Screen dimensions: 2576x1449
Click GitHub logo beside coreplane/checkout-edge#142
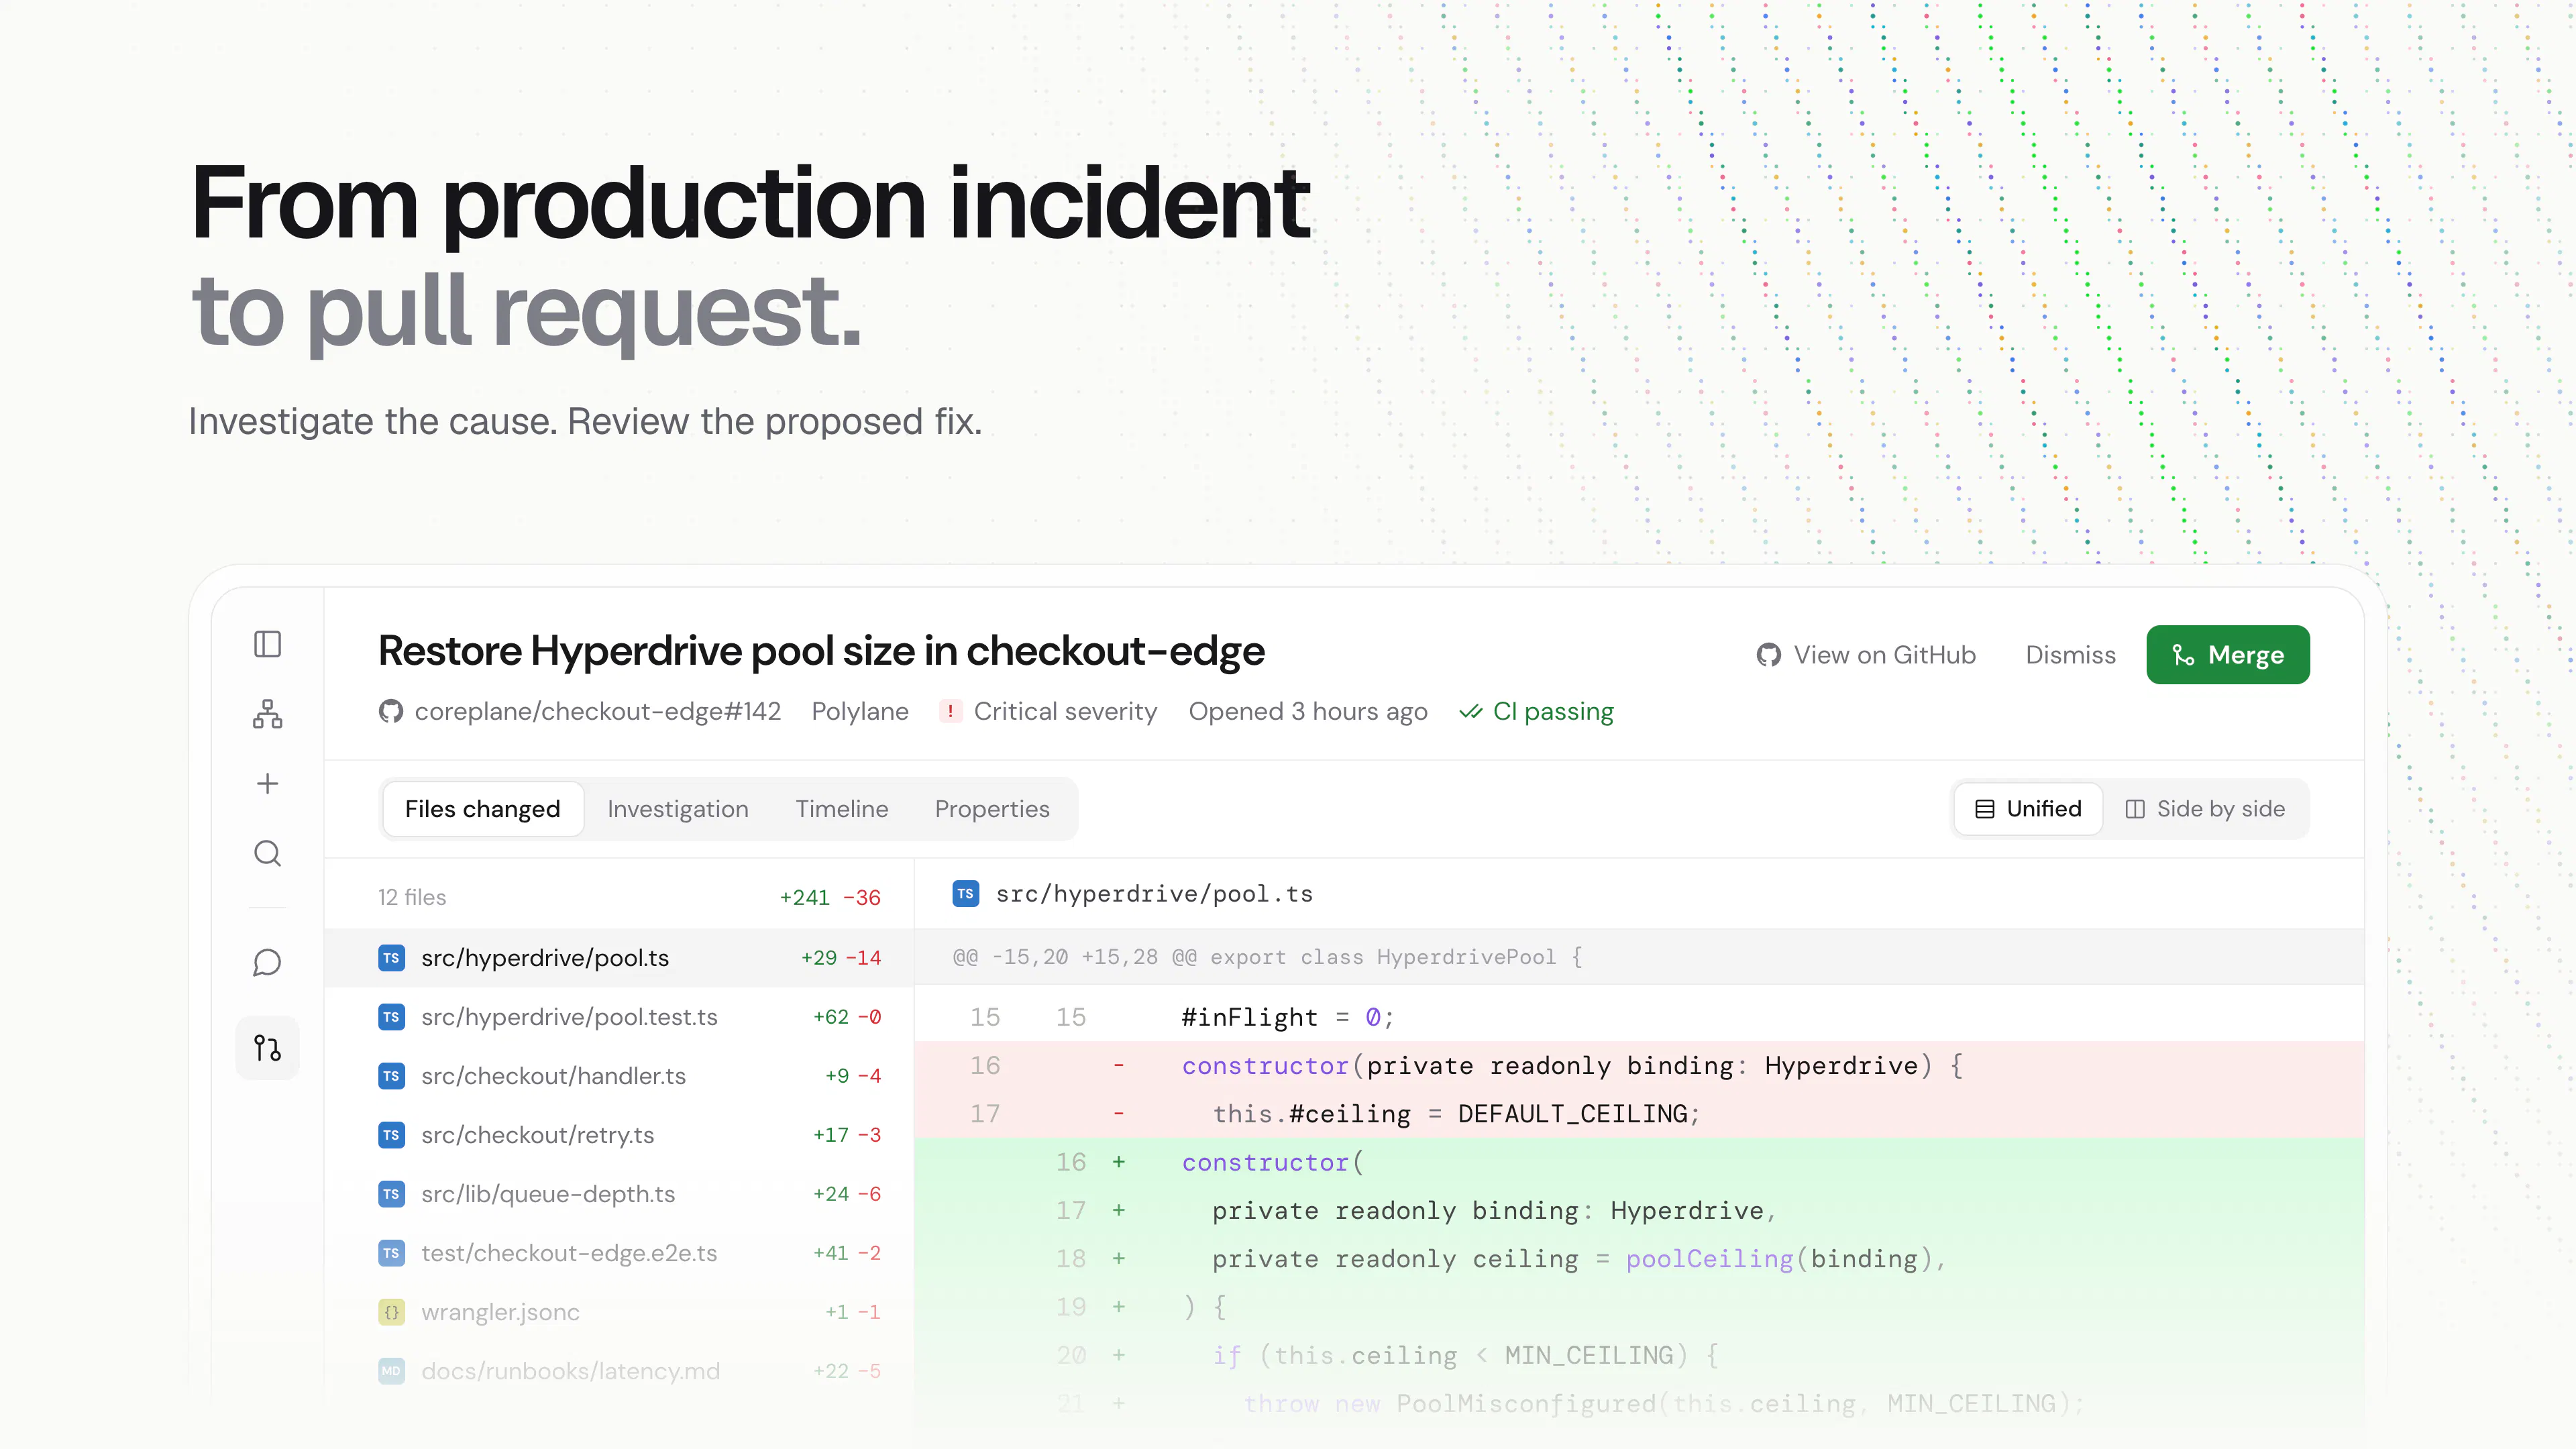coord(390,711)
